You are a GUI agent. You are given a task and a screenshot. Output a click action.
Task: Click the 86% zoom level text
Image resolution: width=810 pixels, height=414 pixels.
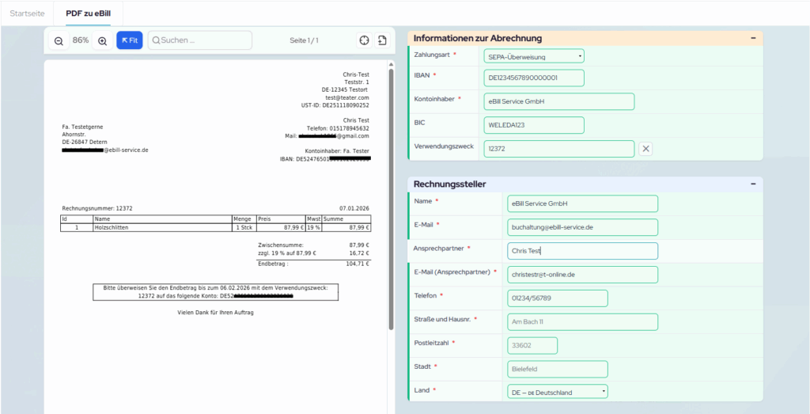(x=81, y=40)
